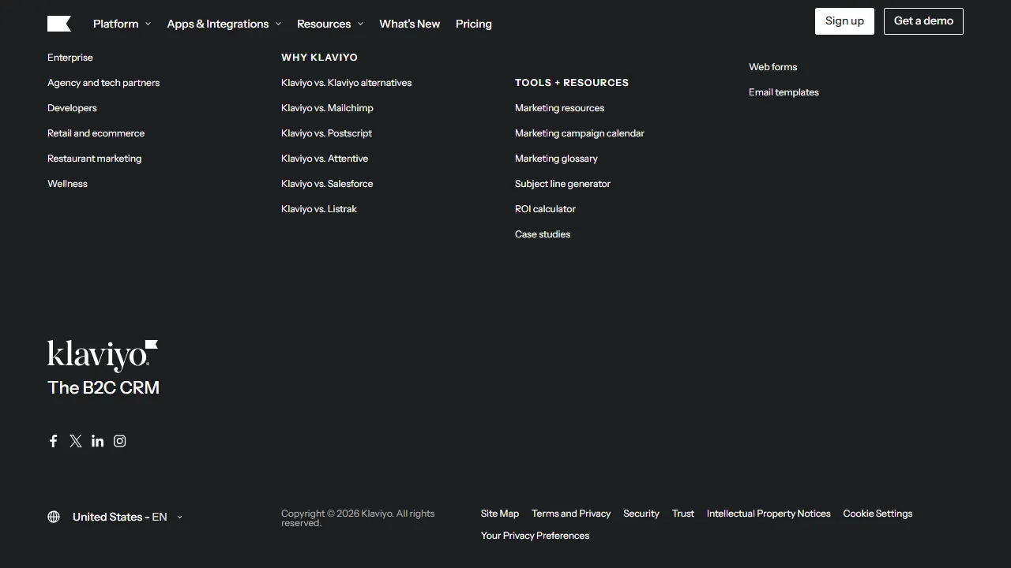Open Terms and Privacy footer link
1011x568 pixels.
click(571, 514)
